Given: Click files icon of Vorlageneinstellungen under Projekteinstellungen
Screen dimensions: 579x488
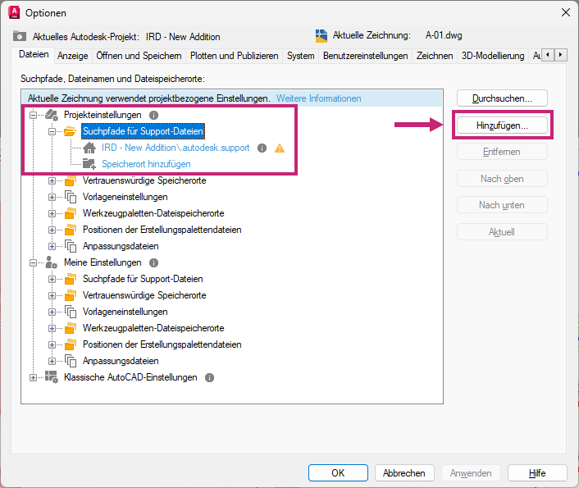Looking at the screenshot, I should coord(71,197).
